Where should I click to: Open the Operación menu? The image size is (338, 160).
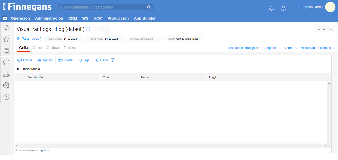pos(20,18)
